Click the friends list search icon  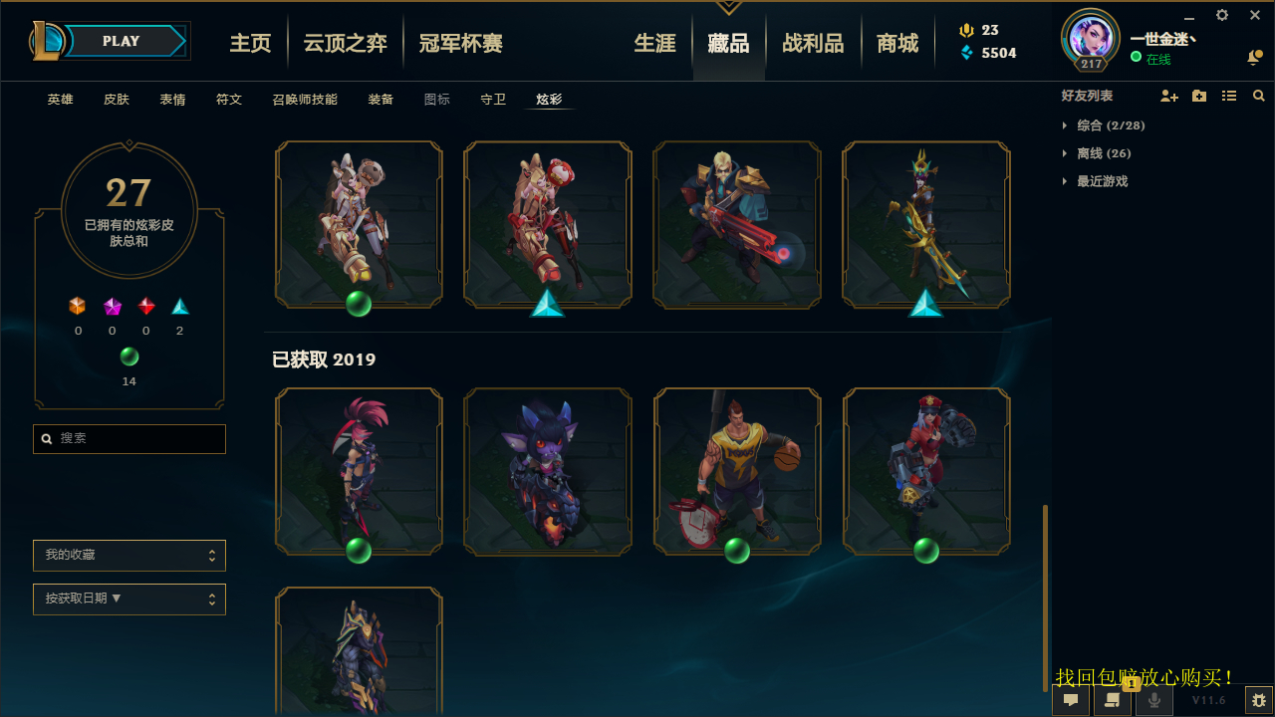coord(1259,97)
